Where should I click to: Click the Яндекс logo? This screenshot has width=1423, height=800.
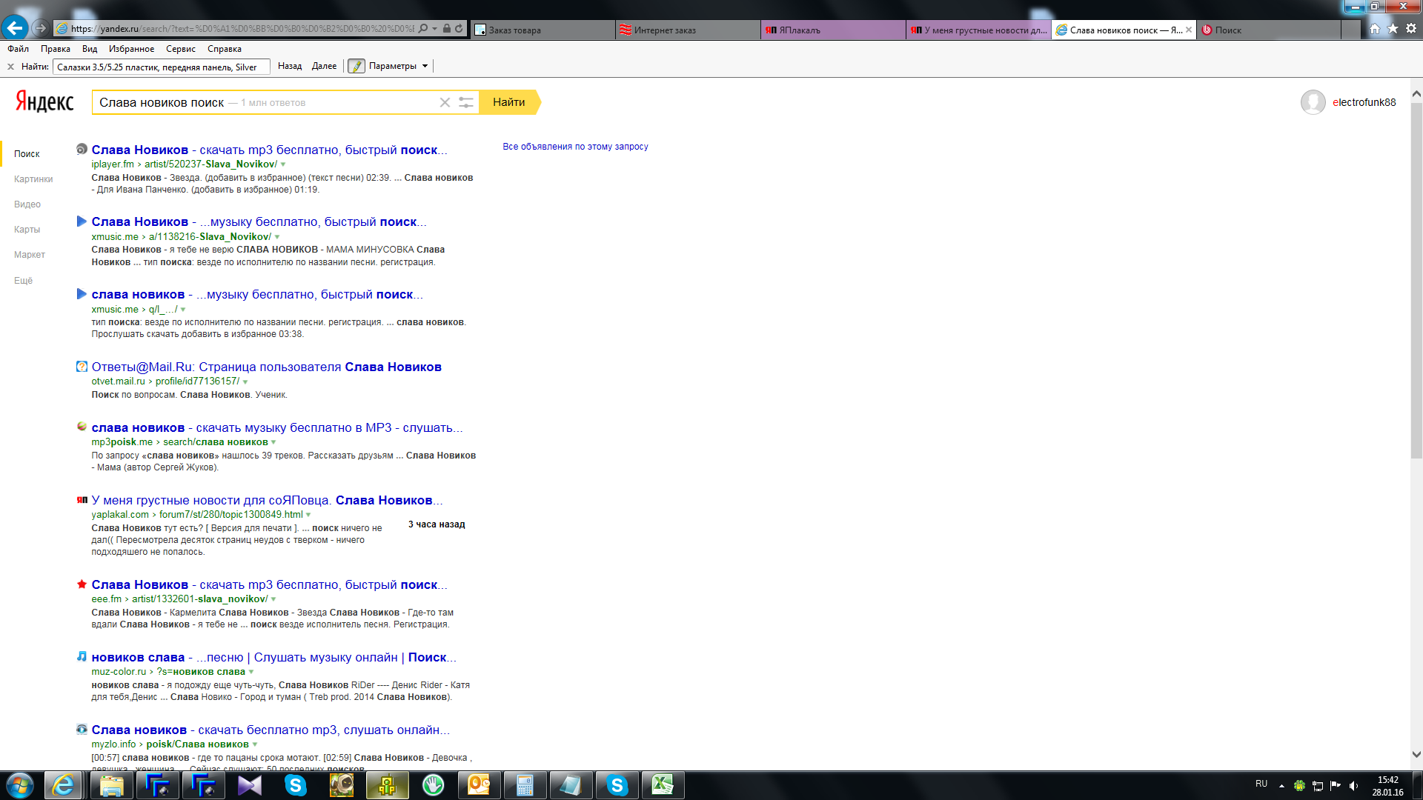point(44,101)
